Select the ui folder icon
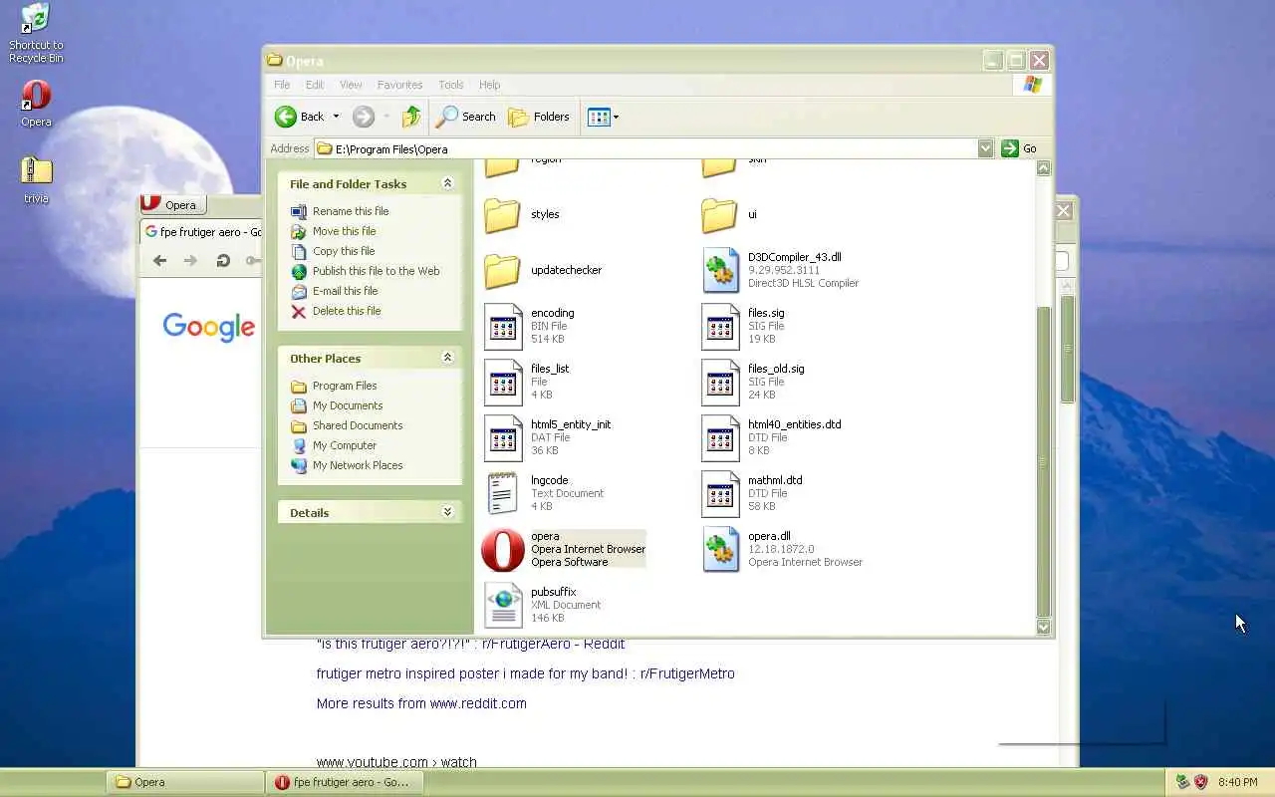 (719, 214)
